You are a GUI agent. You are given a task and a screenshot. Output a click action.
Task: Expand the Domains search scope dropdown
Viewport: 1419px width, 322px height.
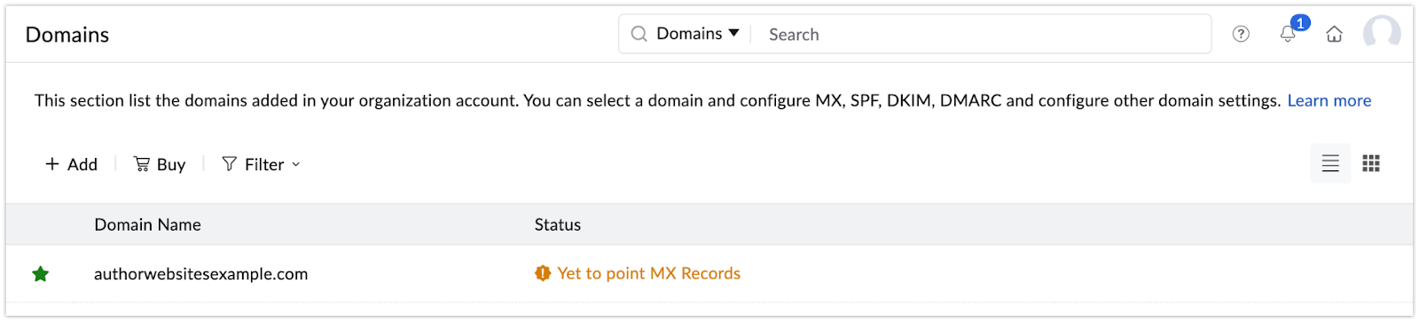[697, 34]
